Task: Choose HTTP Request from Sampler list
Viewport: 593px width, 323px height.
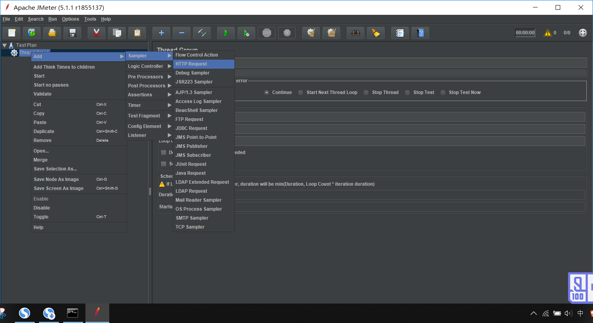Action: click(204, 64)
